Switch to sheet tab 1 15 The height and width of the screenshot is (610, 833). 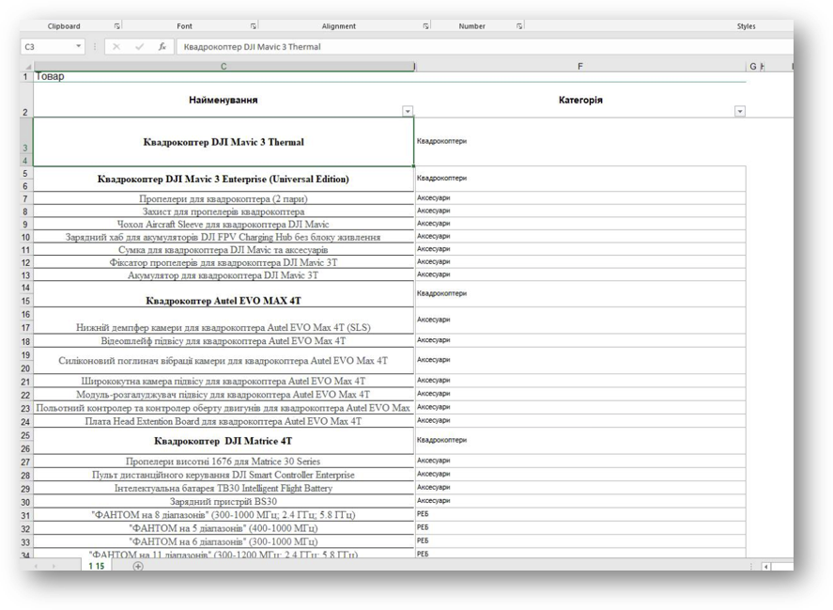coord(97,566)
